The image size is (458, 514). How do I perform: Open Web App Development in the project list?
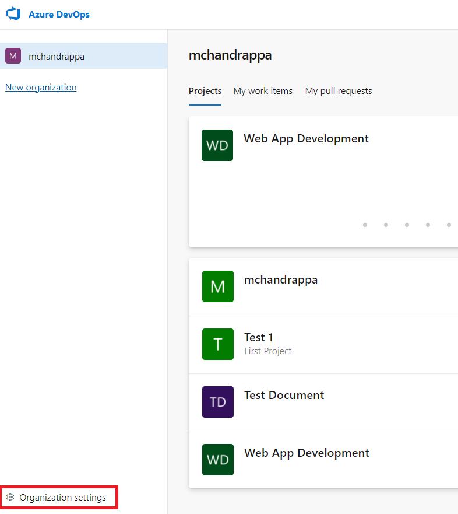pyautogui.click(x=306, y=453)
